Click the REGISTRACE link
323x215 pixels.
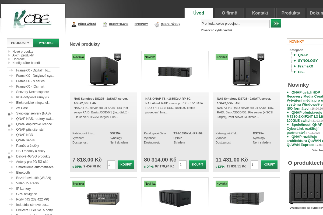[118, 24]
